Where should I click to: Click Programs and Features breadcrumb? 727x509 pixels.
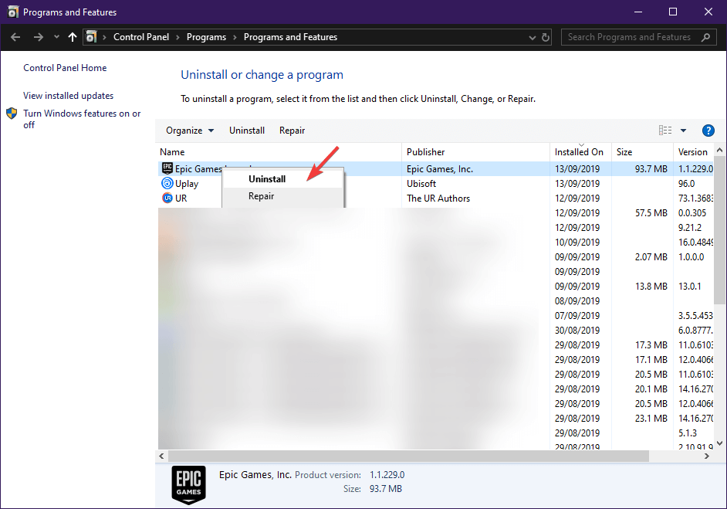tap(290, 37)
